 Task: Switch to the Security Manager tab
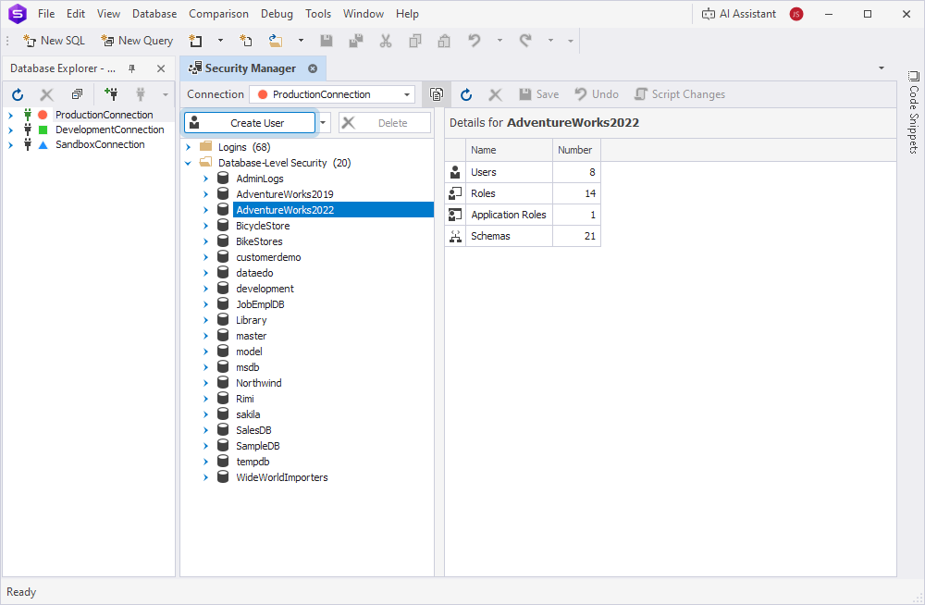coord(250,68)
